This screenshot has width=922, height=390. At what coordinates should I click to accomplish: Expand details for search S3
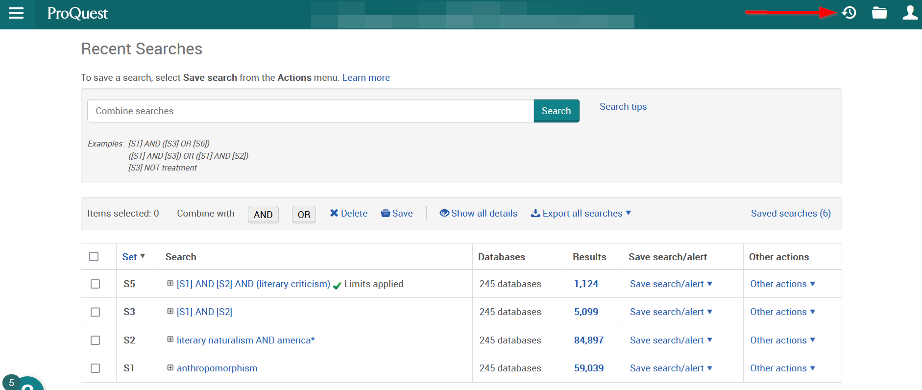click(170, 311)
